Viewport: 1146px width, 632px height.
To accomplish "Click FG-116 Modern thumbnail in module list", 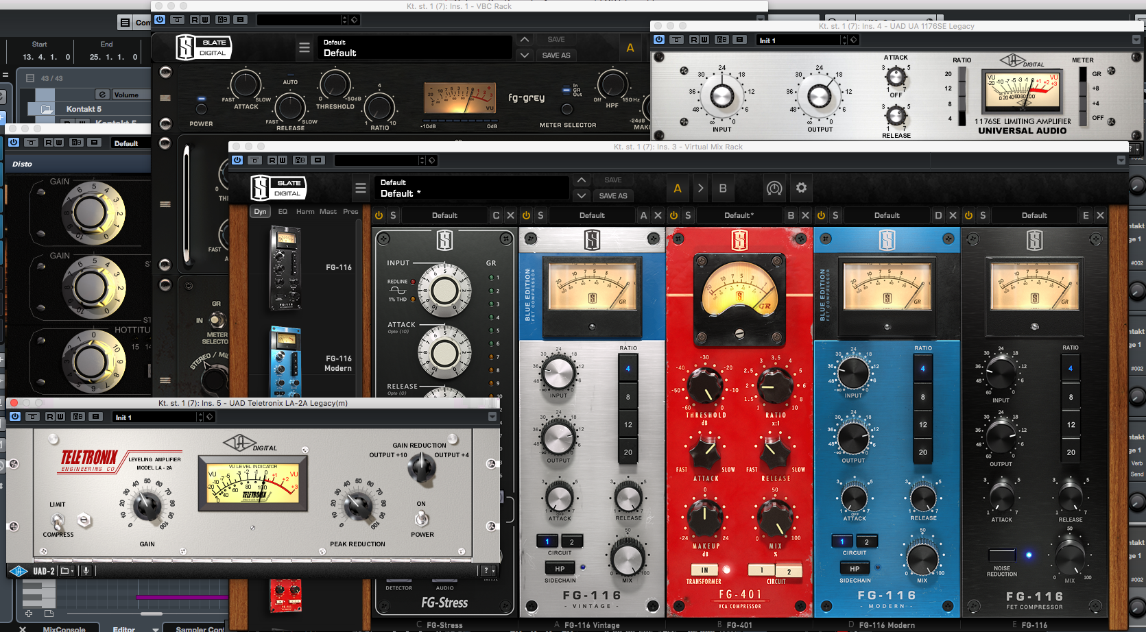I will tap(285, 360).
